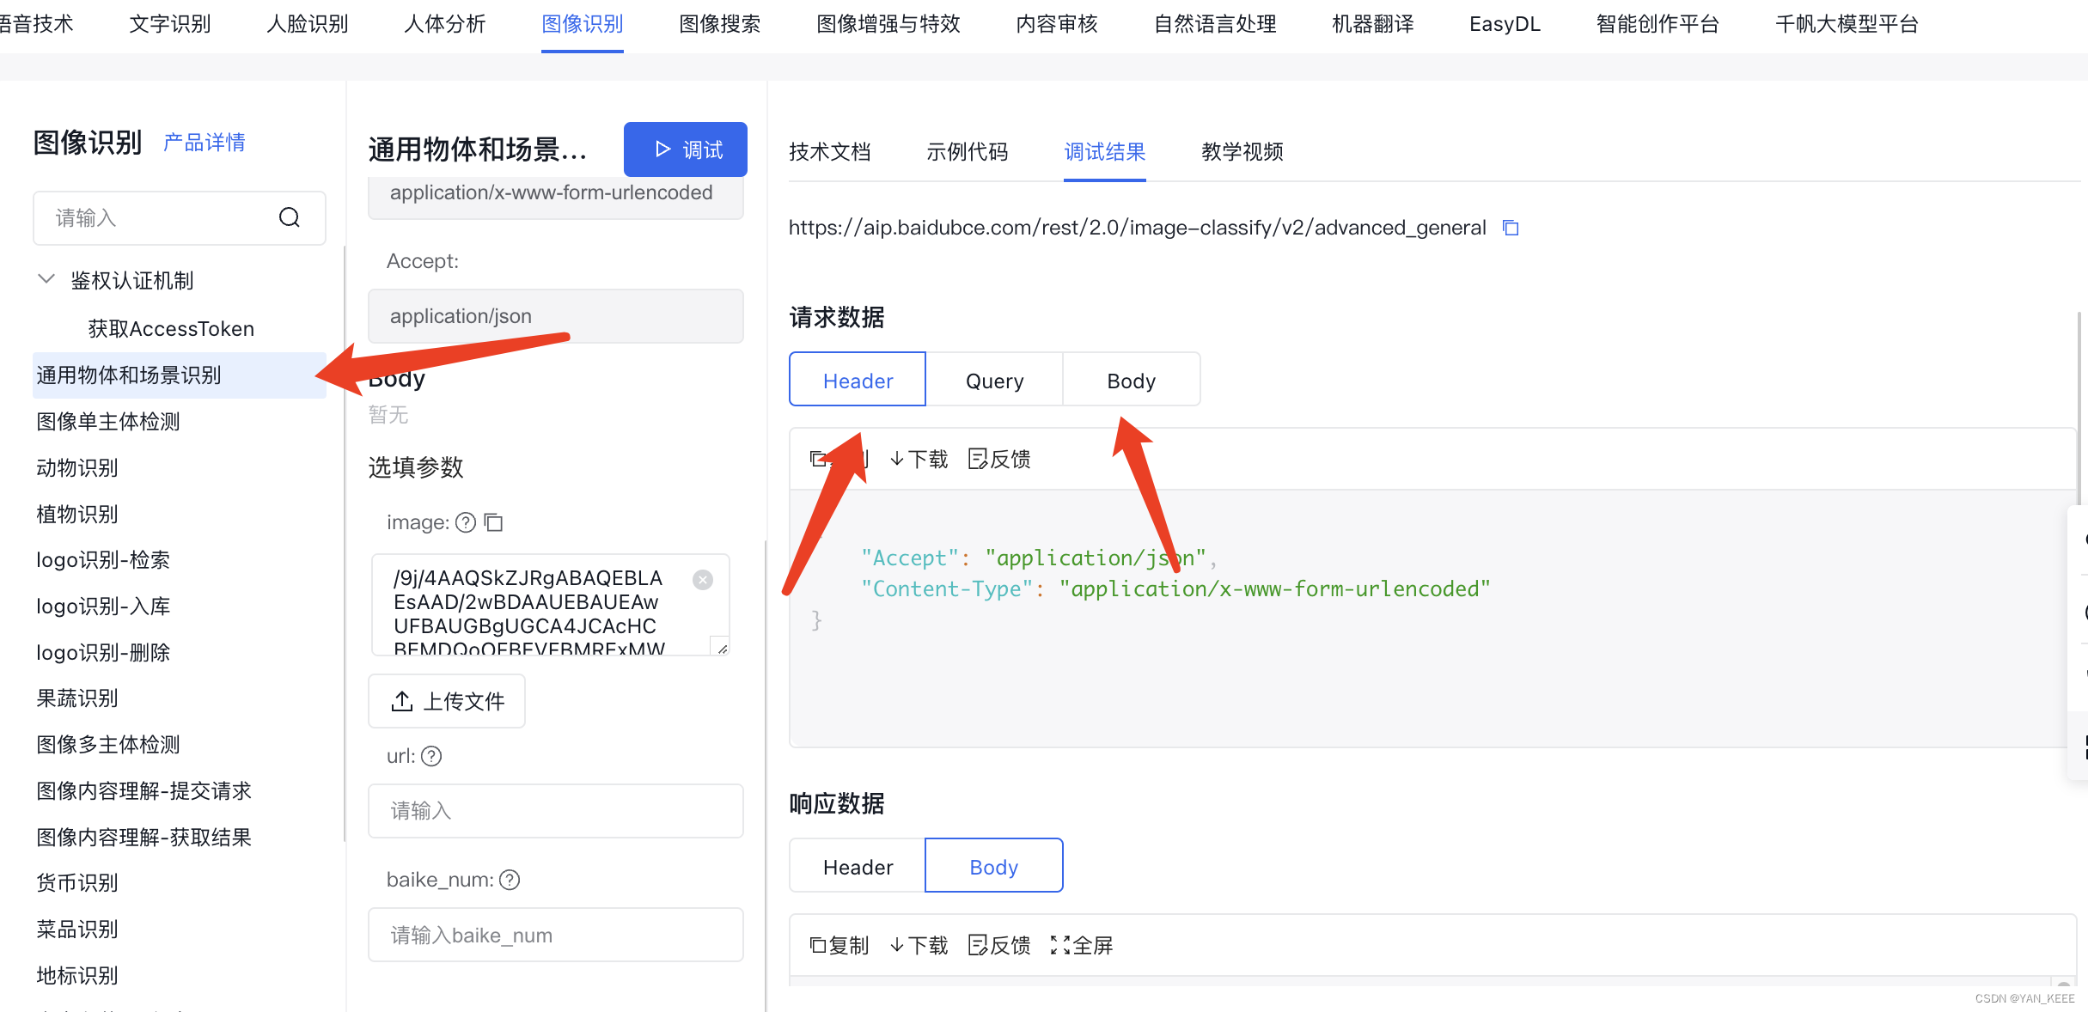Open the 产品详情 link
The height and width of the screenshot is (1012, 2088).
205,142
